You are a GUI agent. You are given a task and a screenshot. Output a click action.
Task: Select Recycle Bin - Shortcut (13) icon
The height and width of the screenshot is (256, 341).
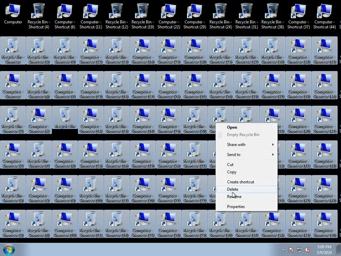tap(117, 51)
